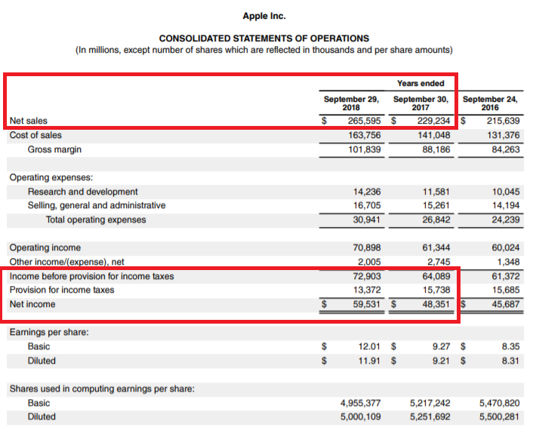Select tax provision value 13,372
The height and width of the screenshot is (433, 533).
(367, 290)
